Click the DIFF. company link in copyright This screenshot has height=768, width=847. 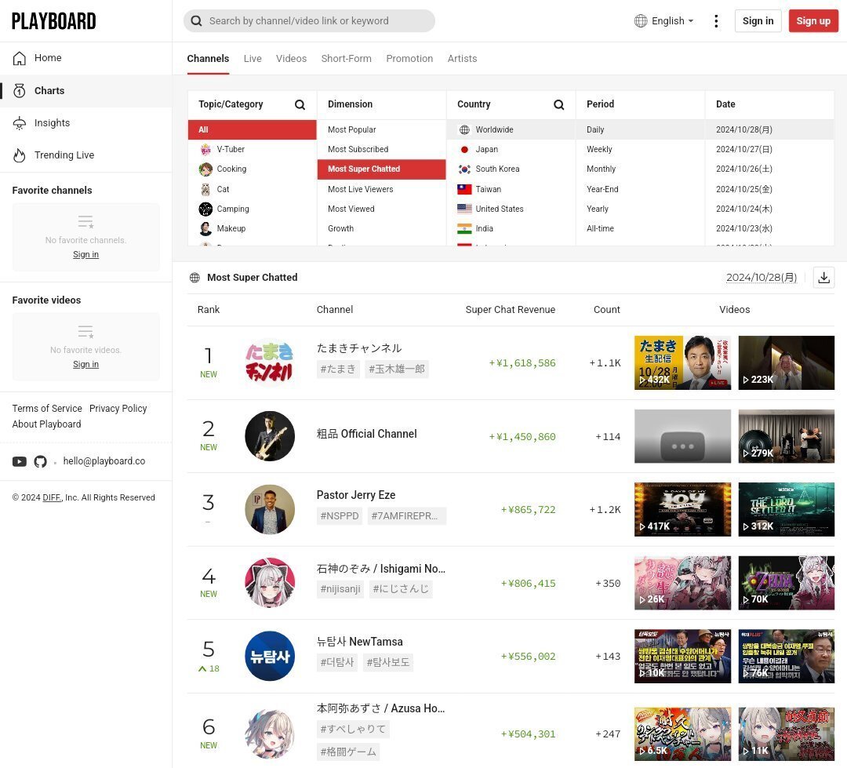52,498
